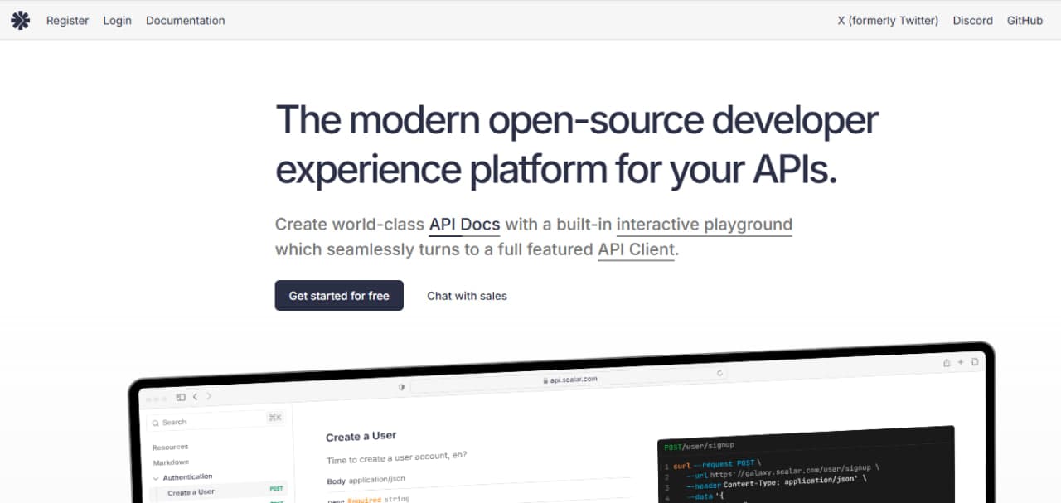Click the 'Body application/json' text
The width and height of the screenshot is (1061, 503).
[x=366, y=480]
